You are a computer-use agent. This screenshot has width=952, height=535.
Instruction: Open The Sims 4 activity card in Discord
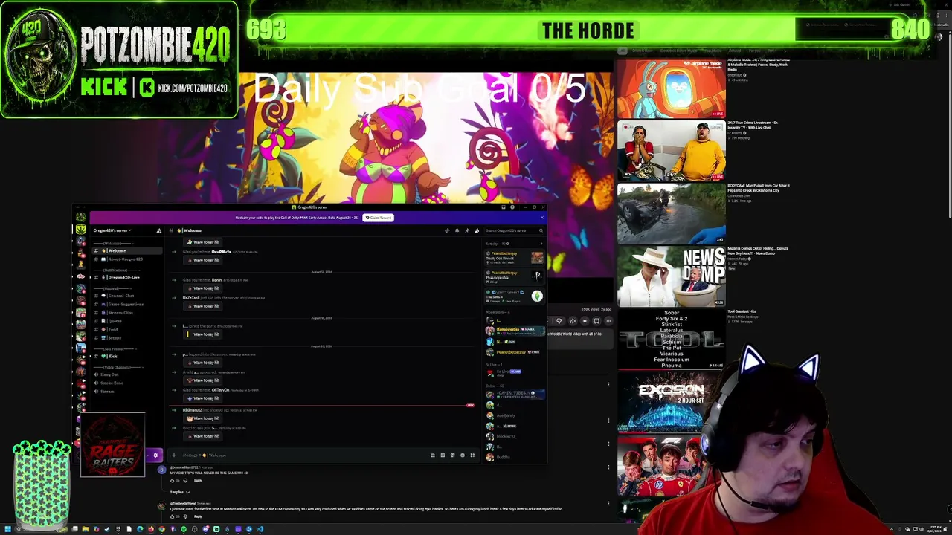pyautogui.click(x=515, y=295)
